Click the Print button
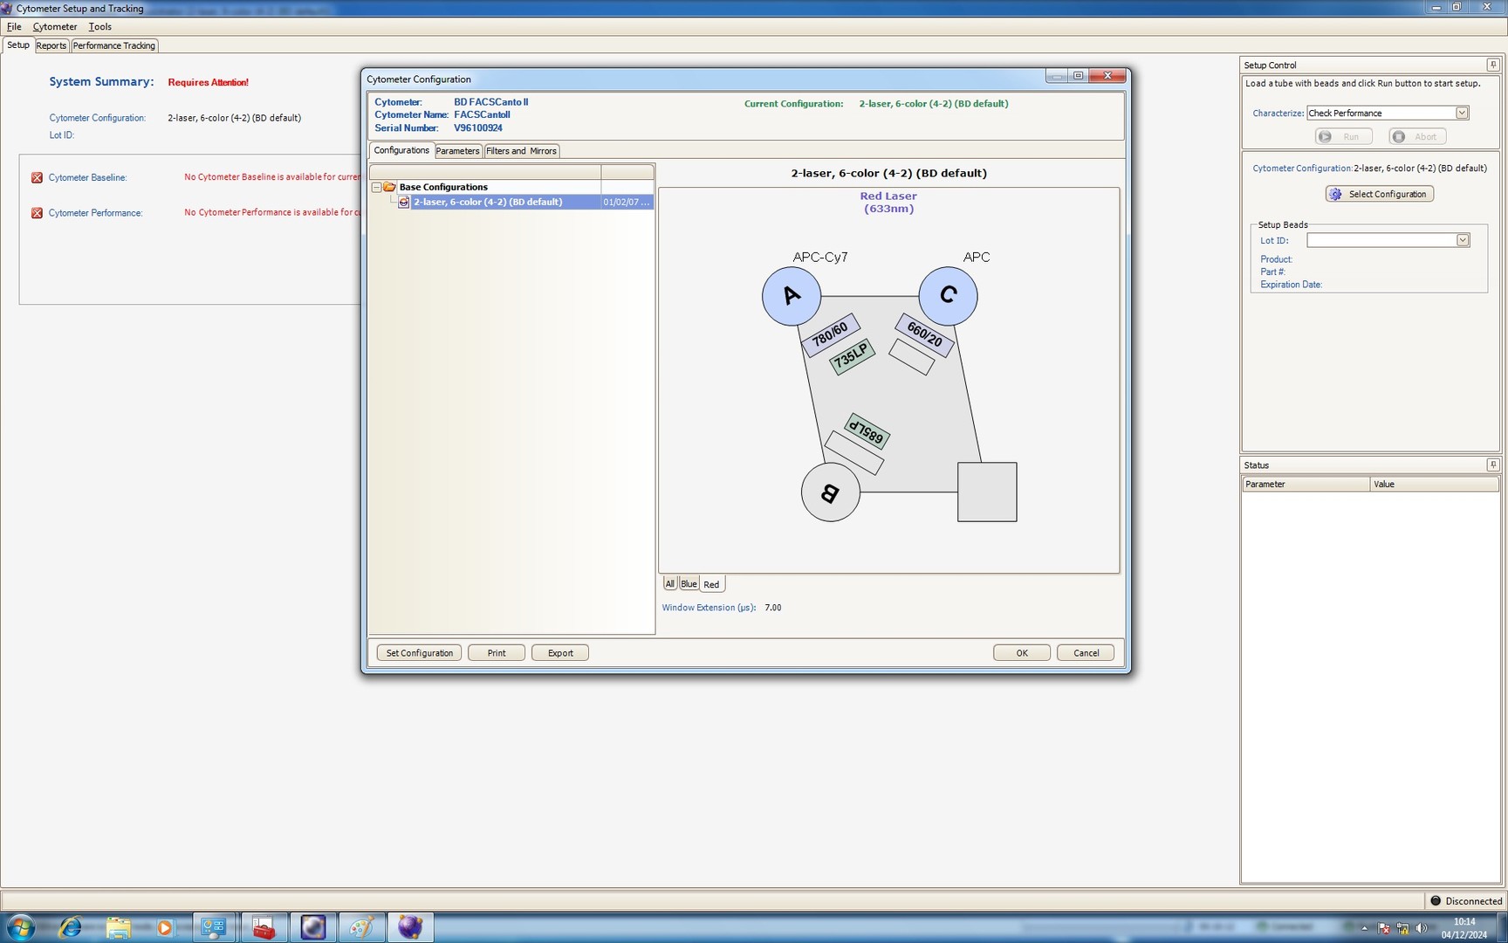1508x943 pixels. [x=497, y=653]
